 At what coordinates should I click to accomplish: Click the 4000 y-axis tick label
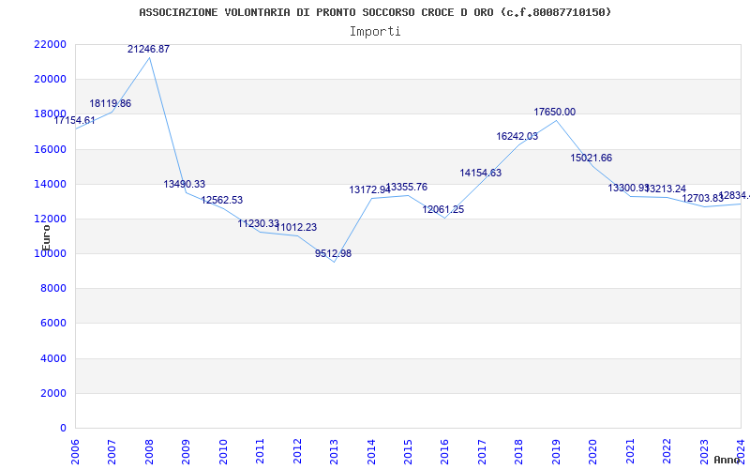52,358
